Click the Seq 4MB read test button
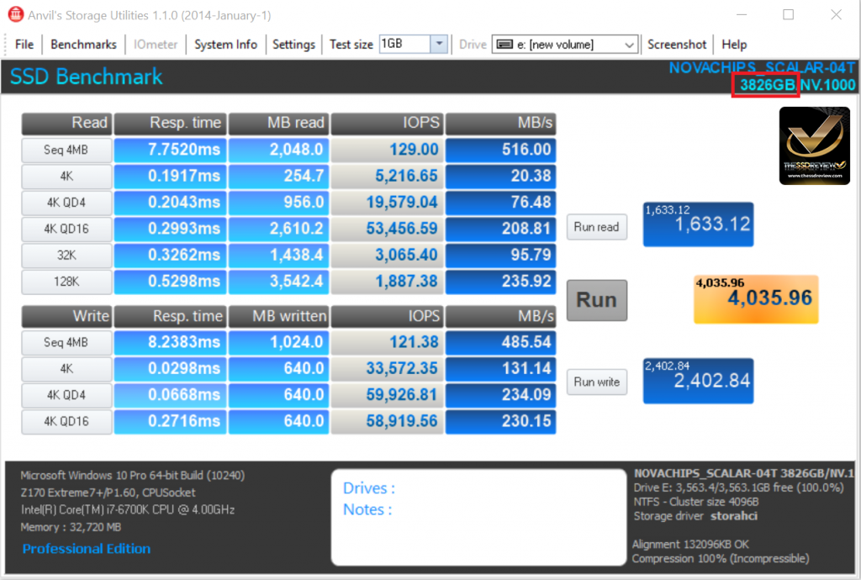This screenshot has width=861, height=580. pos(66,150)
